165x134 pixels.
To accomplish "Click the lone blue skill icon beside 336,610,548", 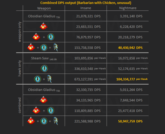I will 44,68.
